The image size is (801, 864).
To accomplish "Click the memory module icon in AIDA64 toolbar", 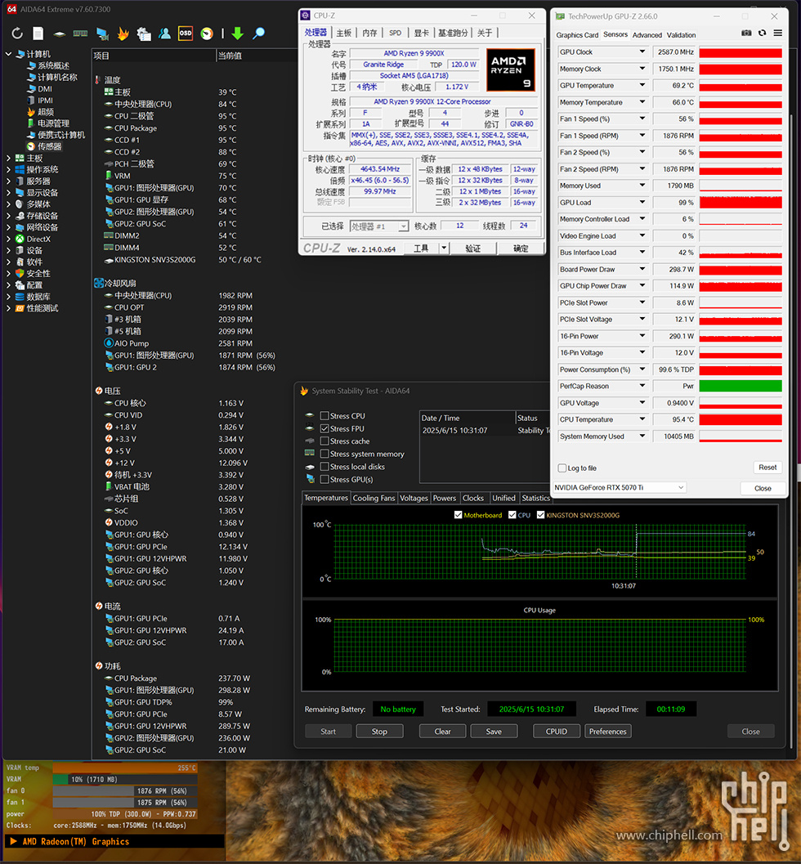I will pyautogui.click(x=80, y=34).
